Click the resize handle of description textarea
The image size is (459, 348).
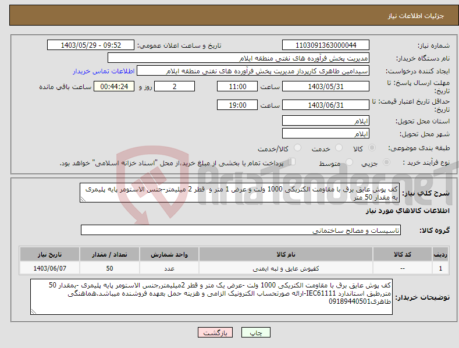click(83, 199)
